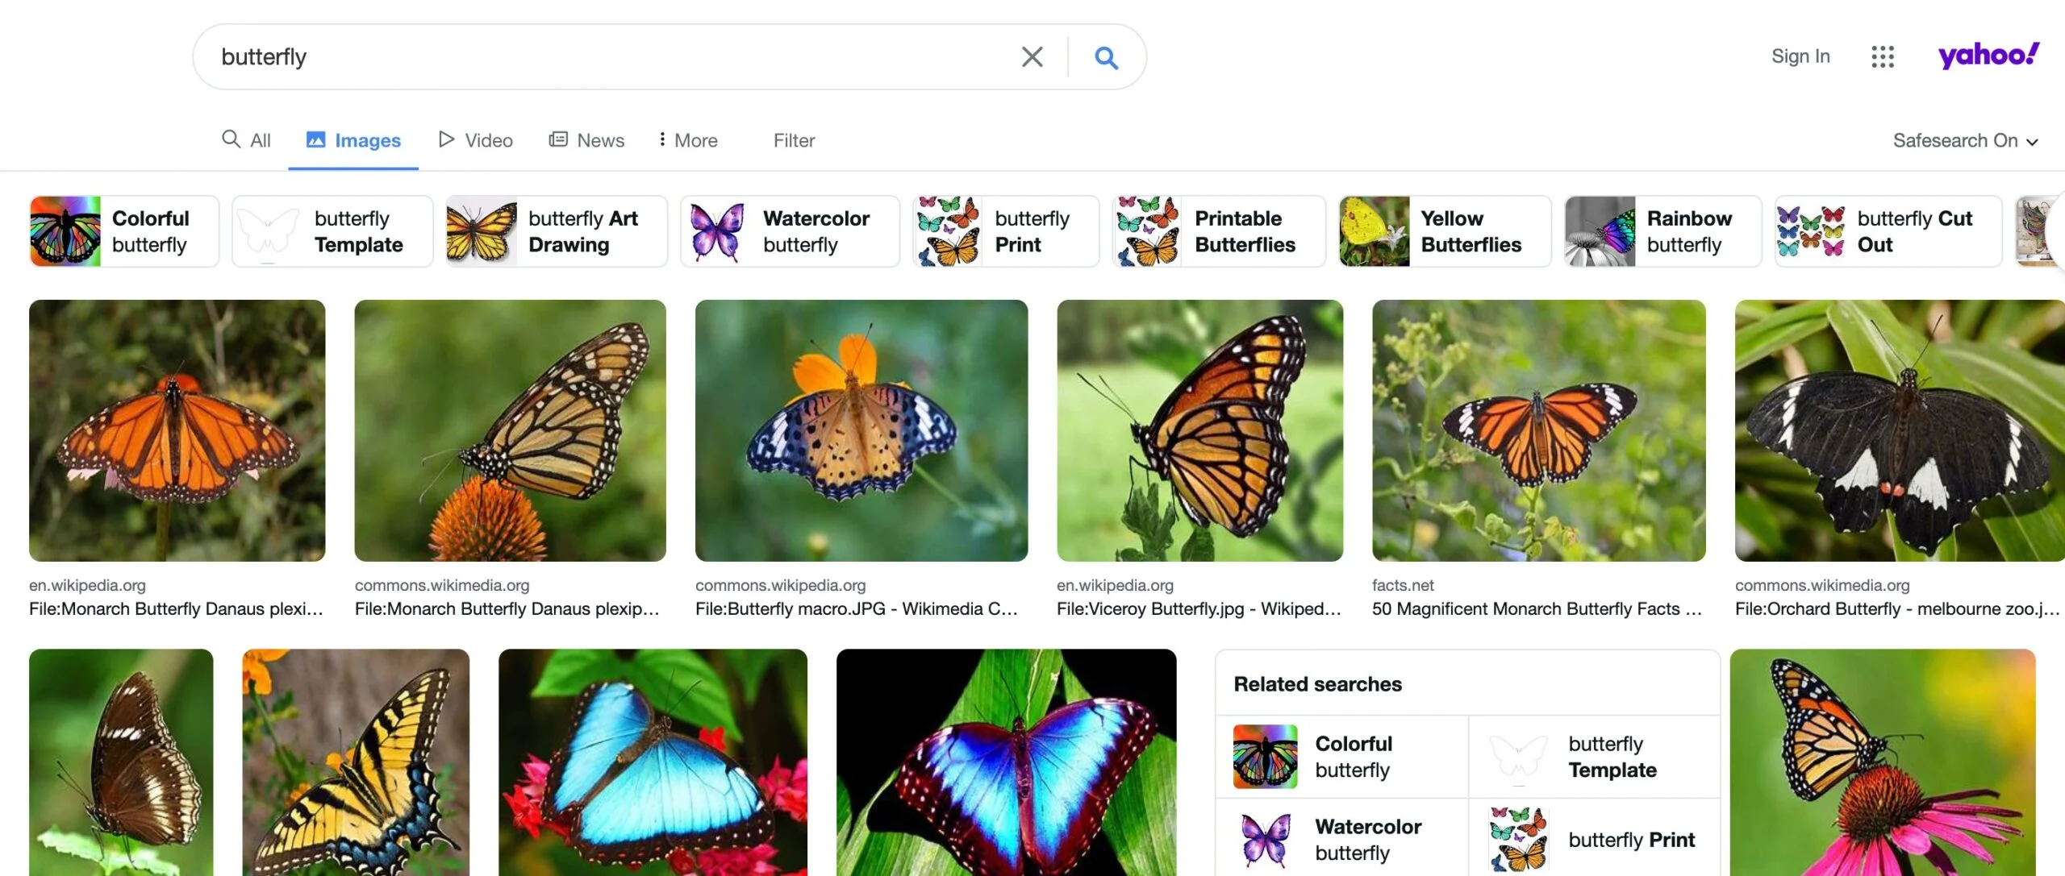The height and width of the screenshot is (876, 2065).
Task: Click the blue magnifier search icon
Action: coord(1106,57)
